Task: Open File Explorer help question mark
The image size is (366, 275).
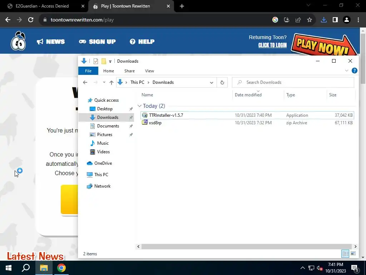Action: (x=354, y=71)
